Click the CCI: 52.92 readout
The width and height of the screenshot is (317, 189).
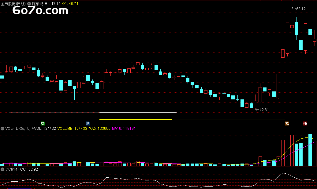[x=29, y=169]
